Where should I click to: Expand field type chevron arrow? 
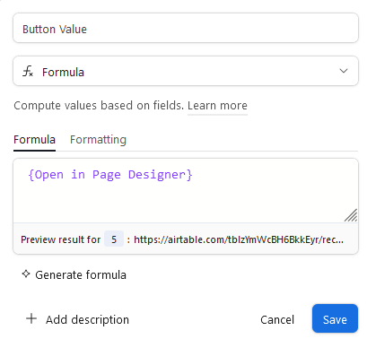point(344,71)
